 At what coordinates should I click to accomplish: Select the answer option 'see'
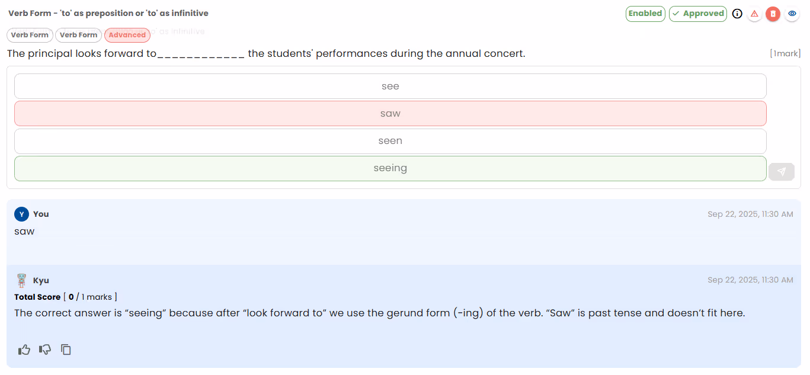click(390, 86)
